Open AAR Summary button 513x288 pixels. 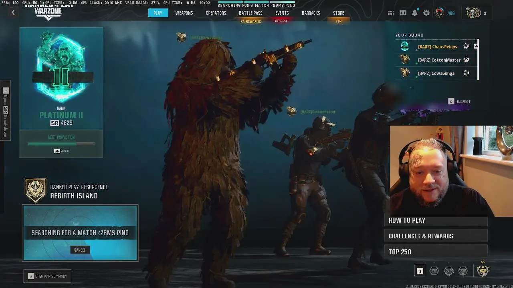pos(47,276)
